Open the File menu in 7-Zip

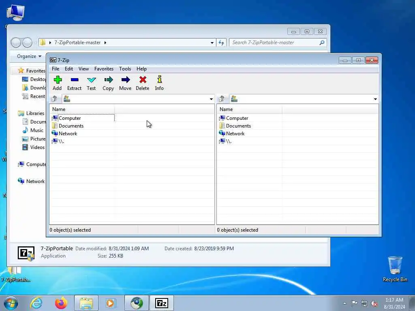(56, 69)
